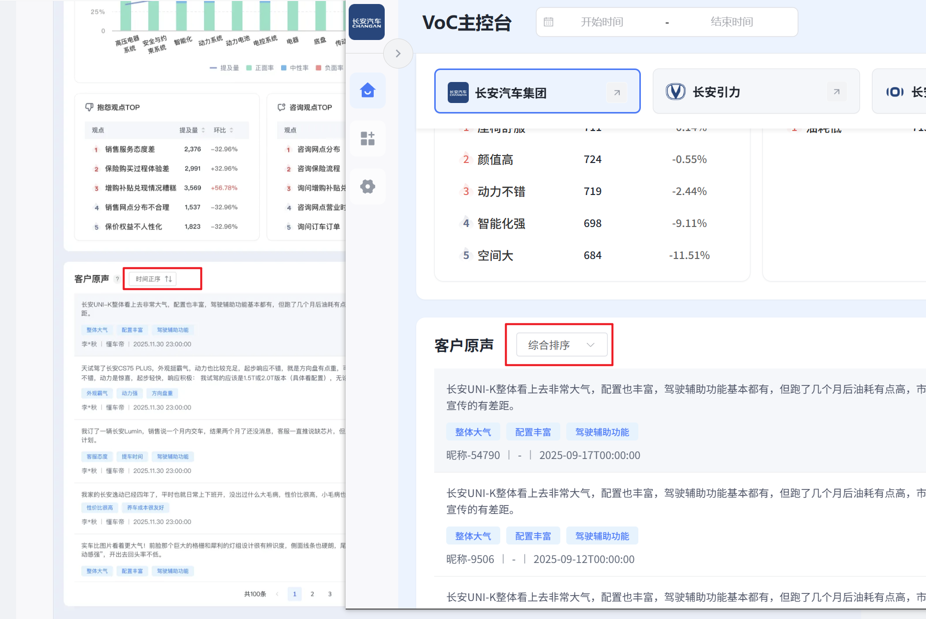Screen dimensions: 926x619
Task: Click 保险购买过程体验差 complaint row
Action: [x=167, y=169]
